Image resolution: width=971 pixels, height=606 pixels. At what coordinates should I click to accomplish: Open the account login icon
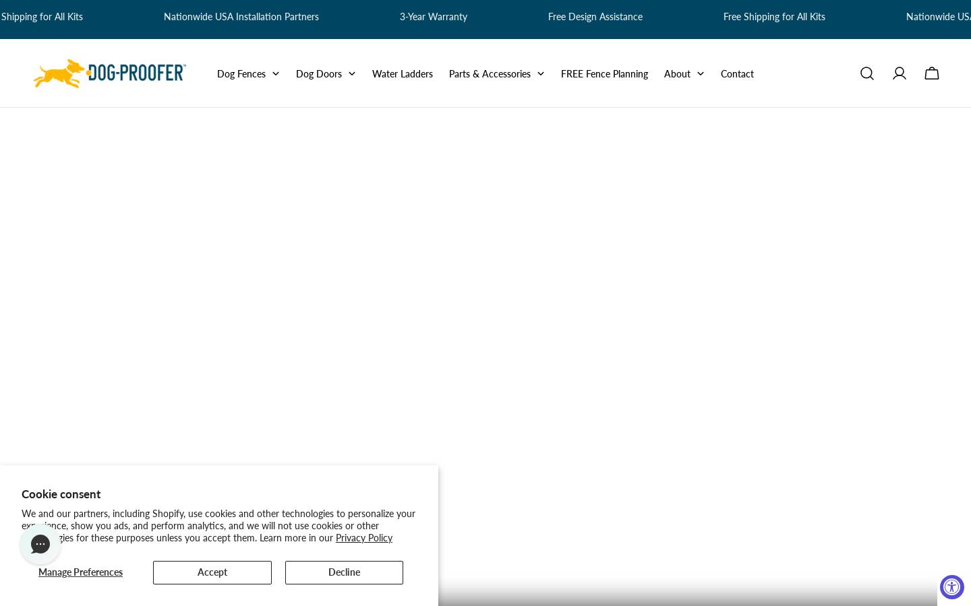tap(900, 73)
